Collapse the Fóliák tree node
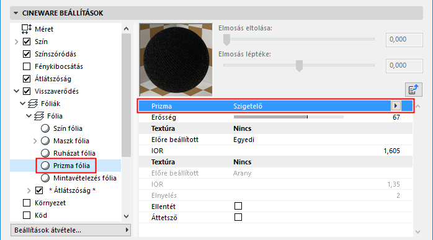The width and height of the screenshot is (433, 240). point(23,104)
